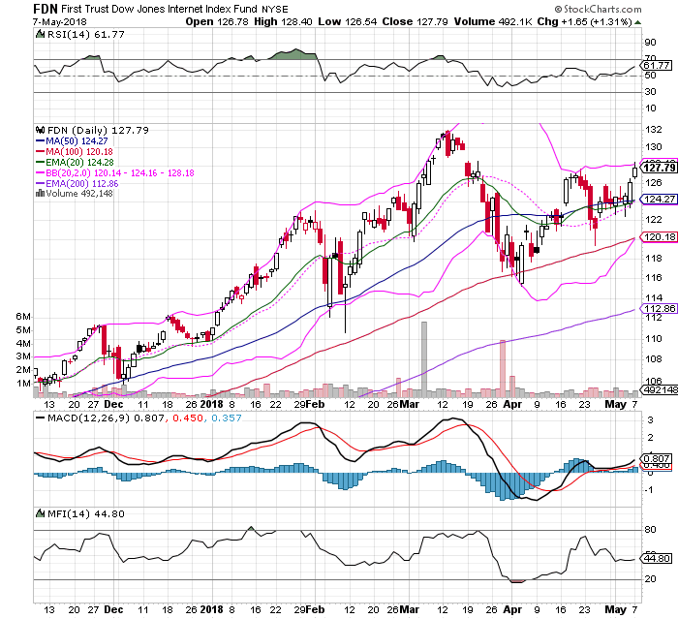The image size is (678, 619).
Task: Click the last candlestick on the price chart
Action: (634, 170)
